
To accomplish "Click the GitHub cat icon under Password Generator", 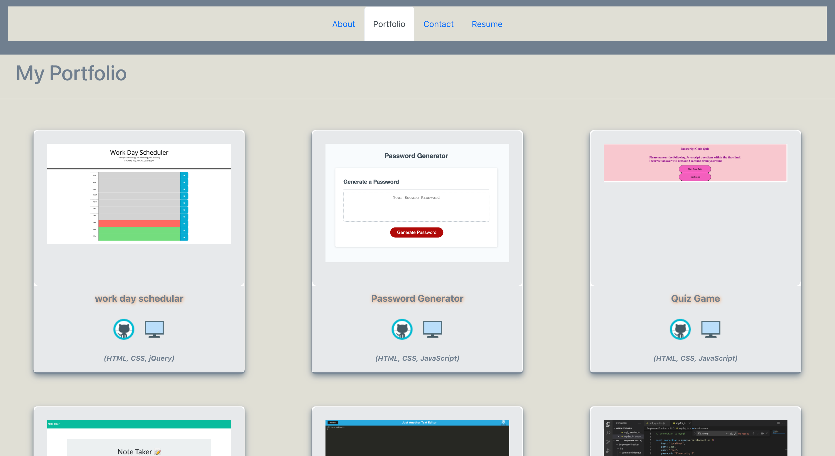I will (x=402, y=329).
